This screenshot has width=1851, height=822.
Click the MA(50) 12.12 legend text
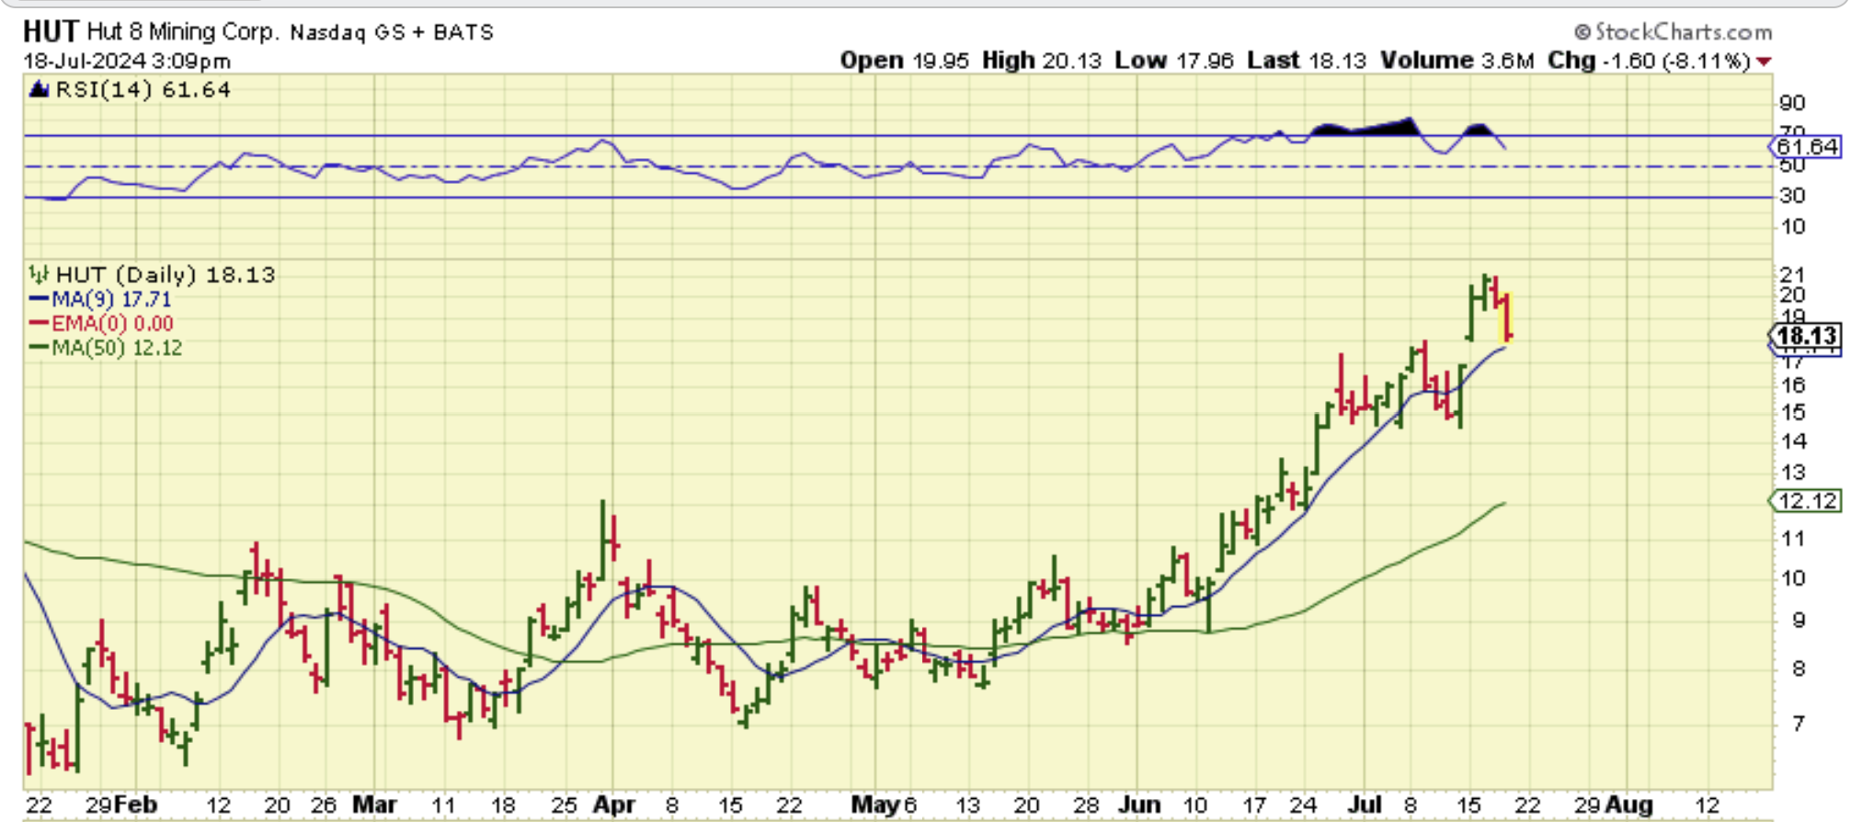(x=117, y=348)
